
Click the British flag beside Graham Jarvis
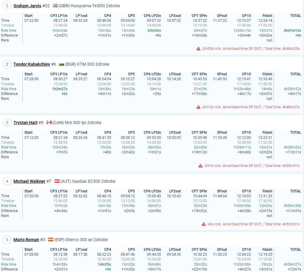tap(55, 6)
